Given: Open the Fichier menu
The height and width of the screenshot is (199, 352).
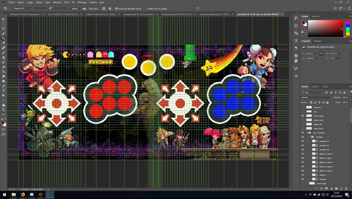Looking at the screenshot, I should (12, 2).
